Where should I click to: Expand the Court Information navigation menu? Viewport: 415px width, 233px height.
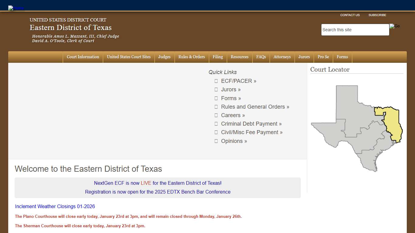[x=83, y=57]
